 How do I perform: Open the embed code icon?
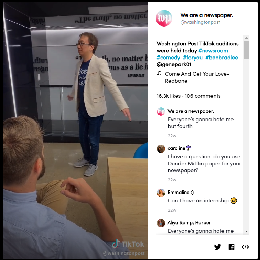tap(245, 247)
